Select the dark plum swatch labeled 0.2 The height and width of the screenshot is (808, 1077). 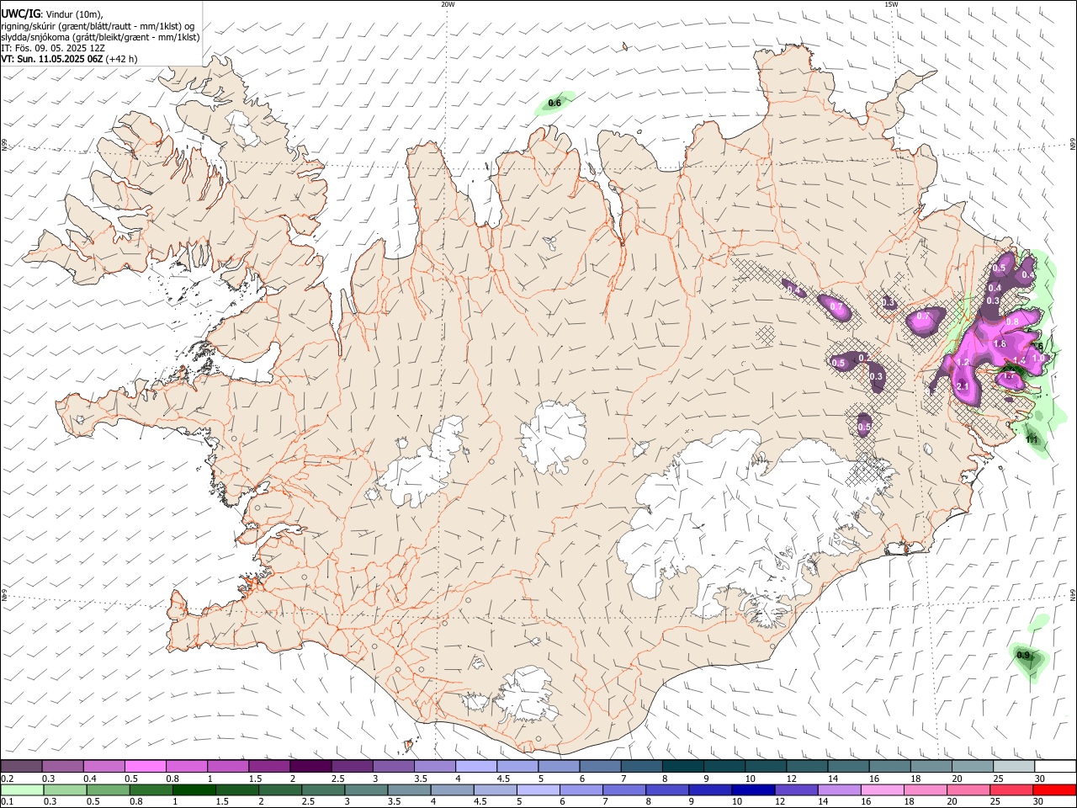21,766
